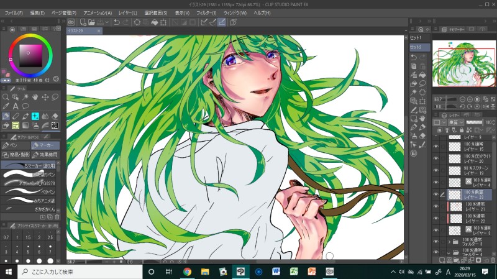Hide layer レイヤー 23 using eye icon

(x=436, y=194)
